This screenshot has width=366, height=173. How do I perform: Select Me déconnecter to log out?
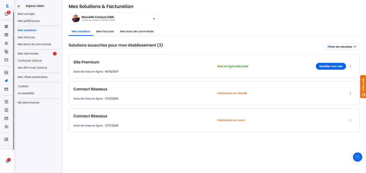(29, 102)
